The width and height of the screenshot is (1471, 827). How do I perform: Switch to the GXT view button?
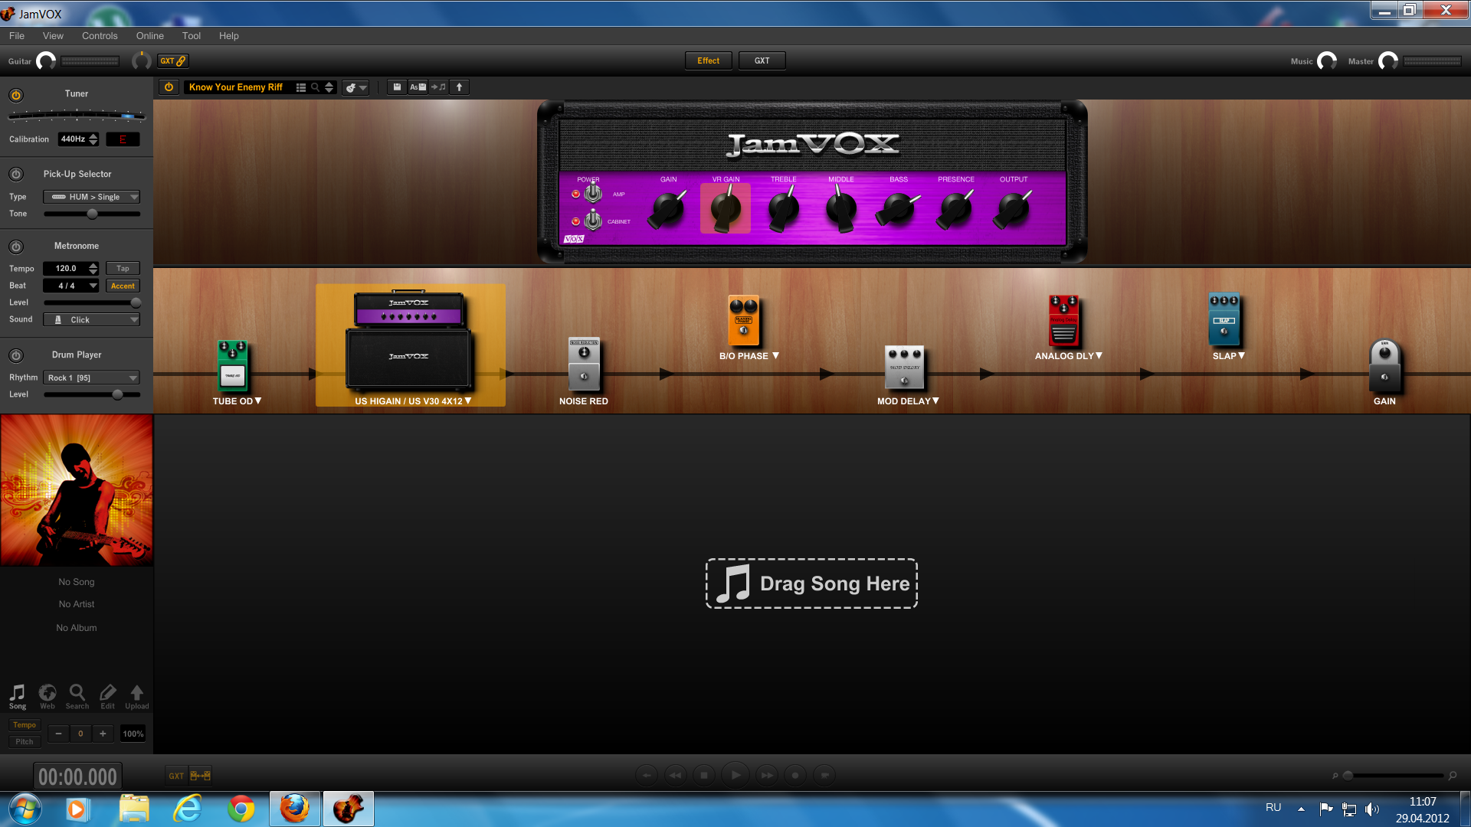[x=762, y=60]
